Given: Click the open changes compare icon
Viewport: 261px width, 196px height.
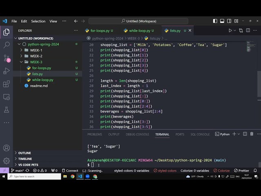Looking at the screenshot, I should [241, 31].
